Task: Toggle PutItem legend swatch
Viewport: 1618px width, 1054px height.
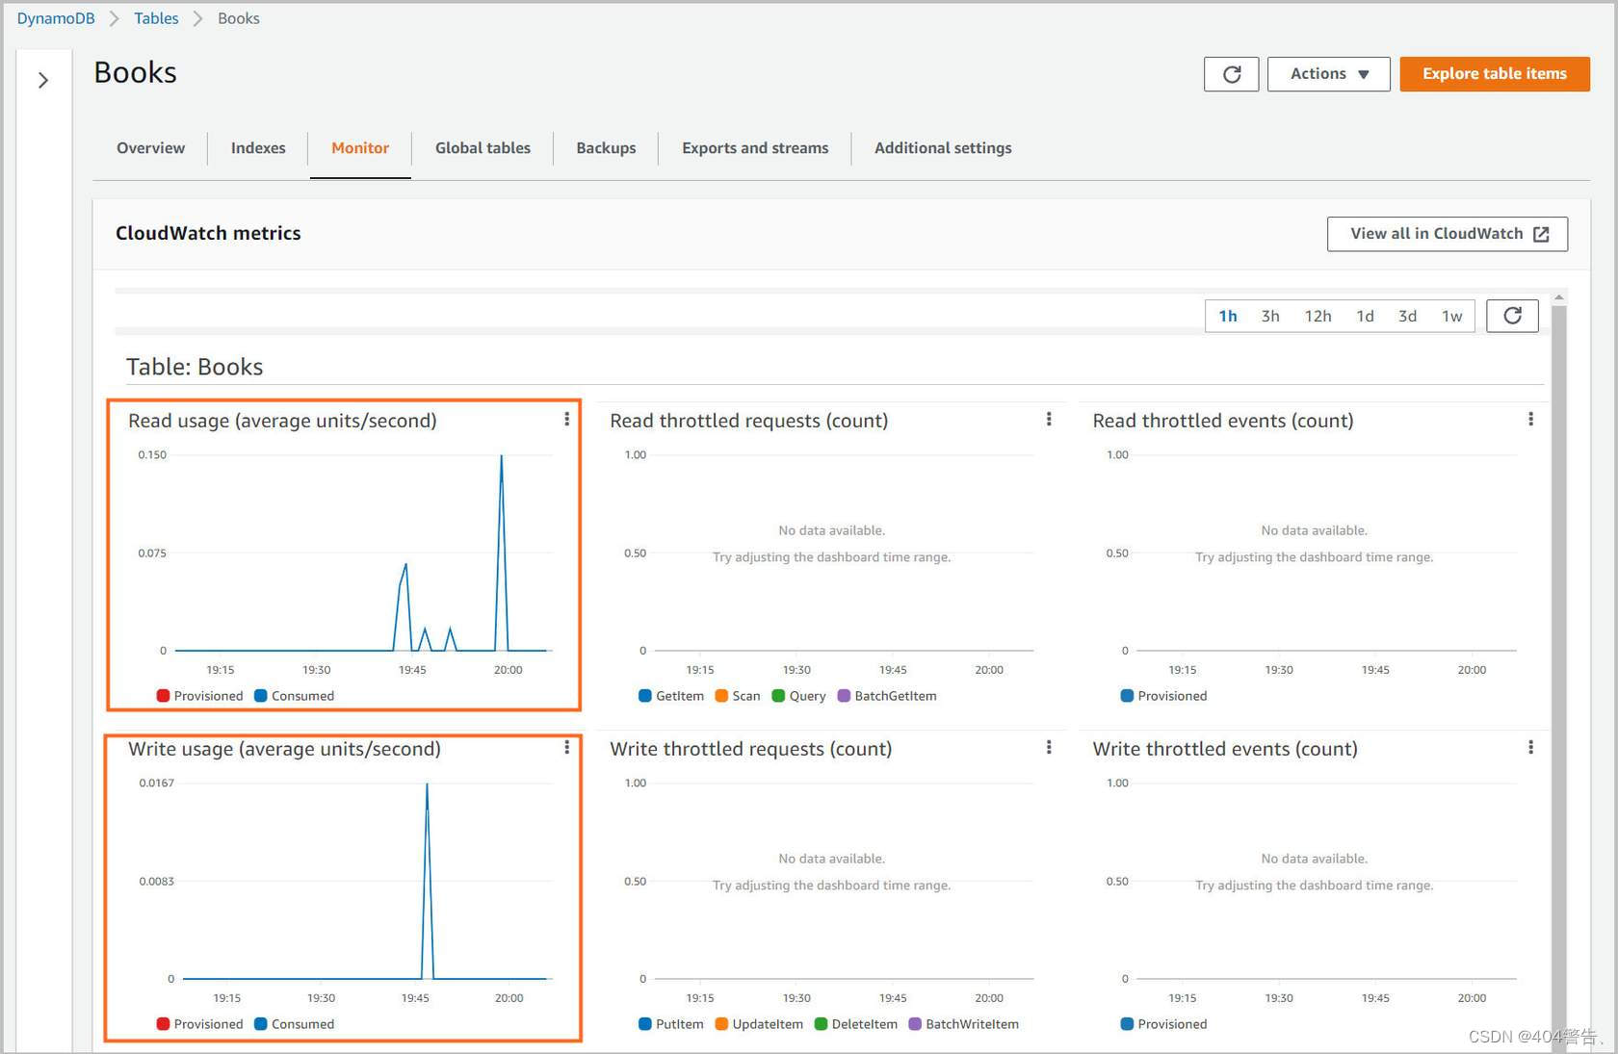Action: click(x=645, y=1024)
